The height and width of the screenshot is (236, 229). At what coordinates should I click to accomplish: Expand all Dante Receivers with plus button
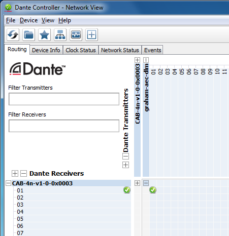pos(15,173)
